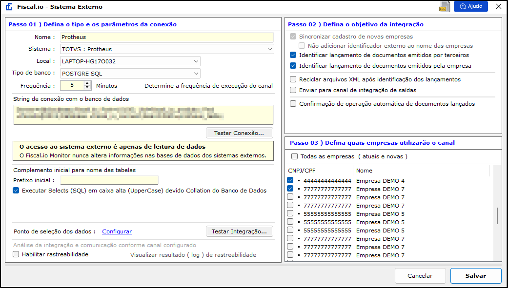
Task: Click the company list vertical scrollbar
Action: point(497,215)
